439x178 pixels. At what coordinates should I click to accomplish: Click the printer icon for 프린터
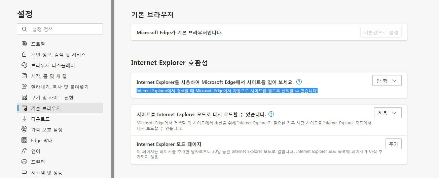tap(24, 162)
